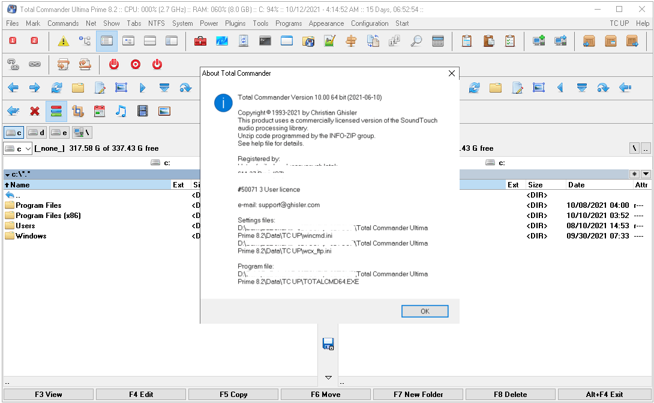654x403 pixels.
Task: Click the F8 Delete button
Action: coord(510,394)
